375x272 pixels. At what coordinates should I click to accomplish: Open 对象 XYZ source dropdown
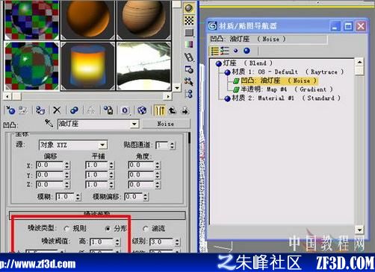pos(102,145)
